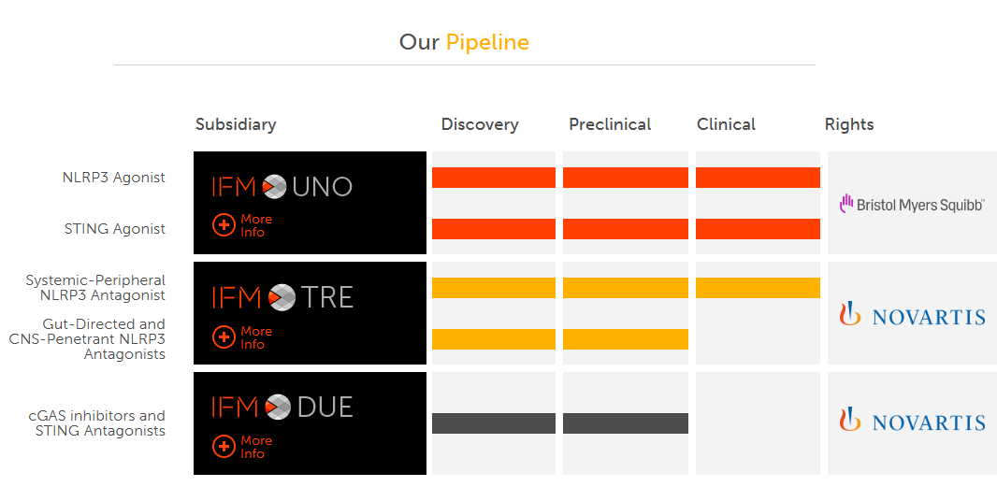Click the Our Pipeline heading
The width and height of the screenshot is (997, 501).
pyautogui.click(x=464, y=42)
